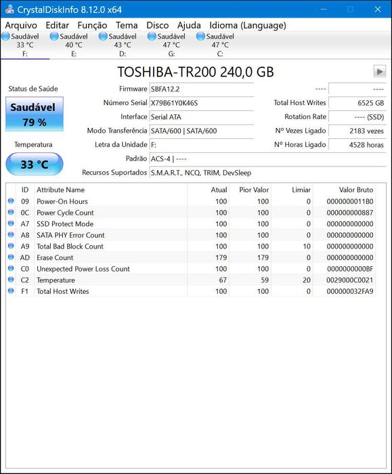
Task: Click the Attribute Name column header
Action: point(110,190)
